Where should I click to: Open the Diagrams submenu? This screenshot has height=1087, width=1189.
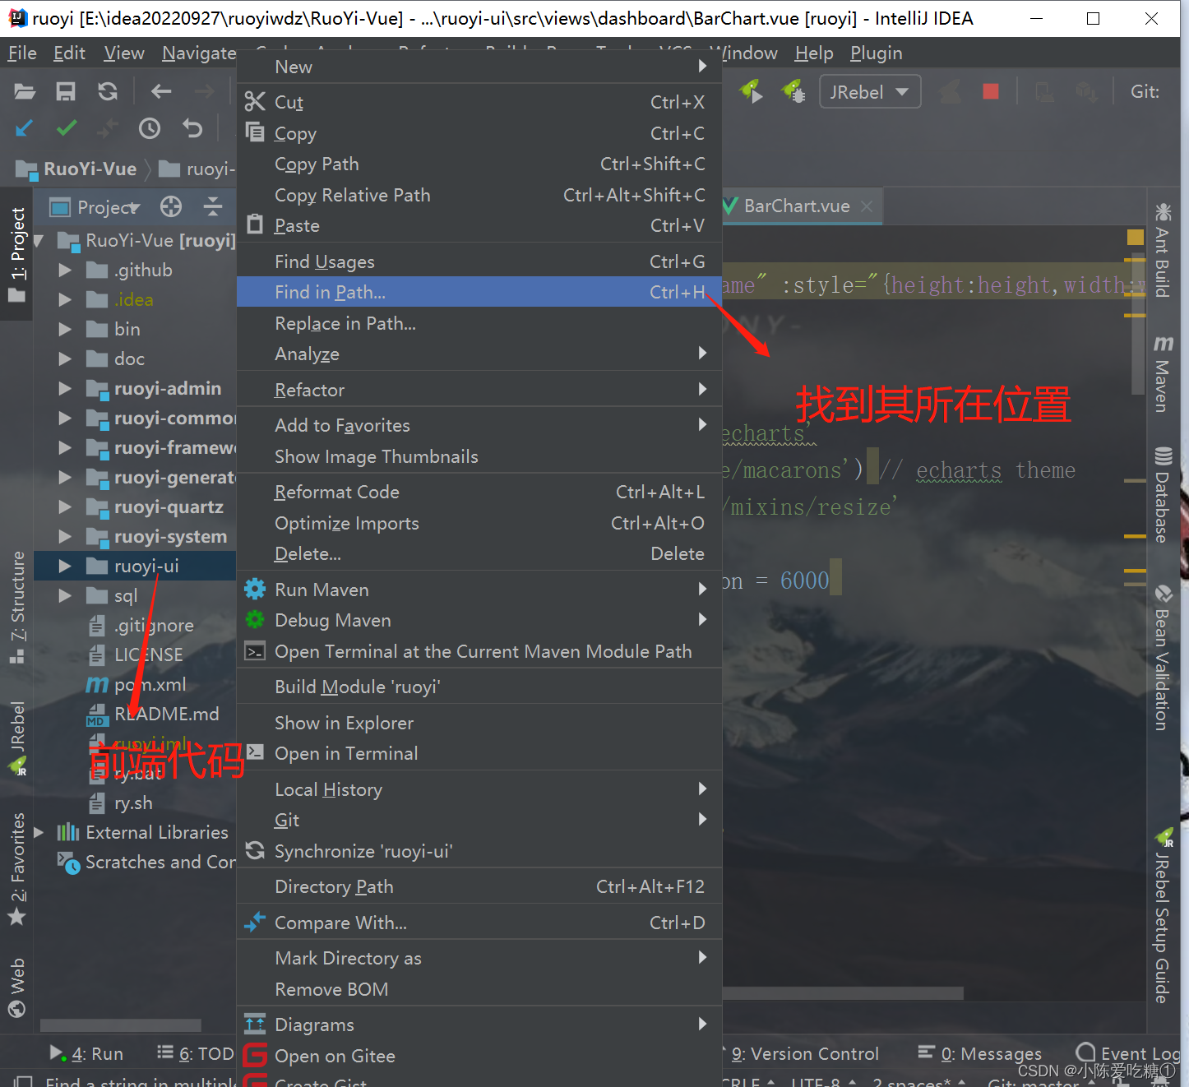(479, 1025)
